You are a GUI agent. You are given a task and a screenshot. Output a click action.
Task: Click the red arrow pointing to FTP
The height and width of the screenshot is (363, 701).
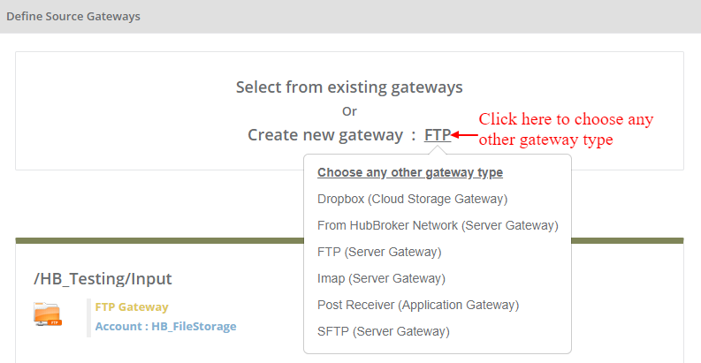(464, 135)
